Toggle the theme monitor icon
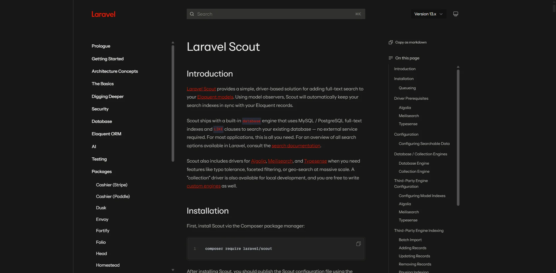Viewport: 556px width, 273px height. pyautogui.click(x=455, y=14)
